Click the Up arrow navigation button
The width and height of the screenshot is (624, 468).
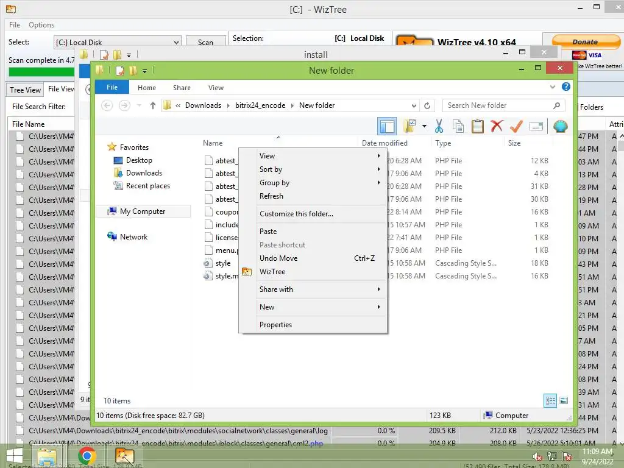point(153,105)
